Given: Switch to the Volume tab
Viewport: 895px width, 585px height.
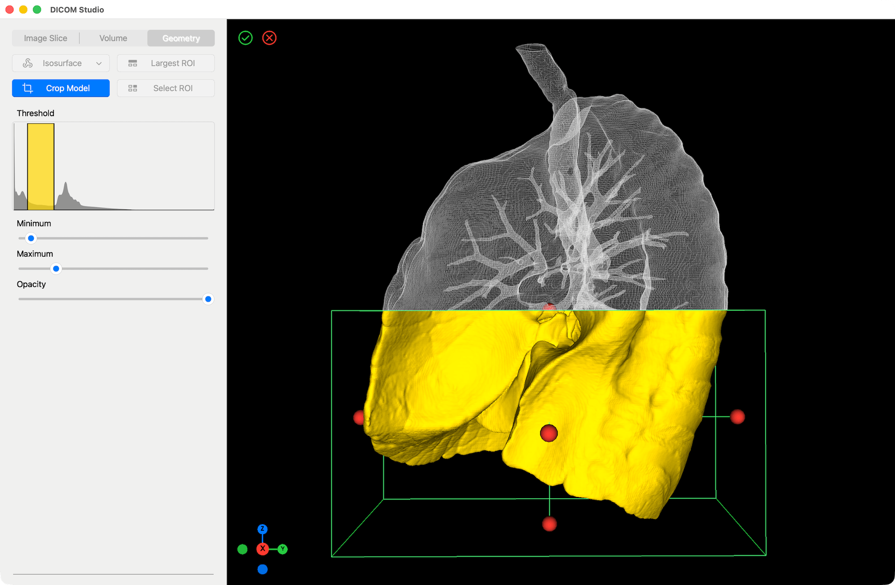Looking at the screenshot, I should coord(113,38).
